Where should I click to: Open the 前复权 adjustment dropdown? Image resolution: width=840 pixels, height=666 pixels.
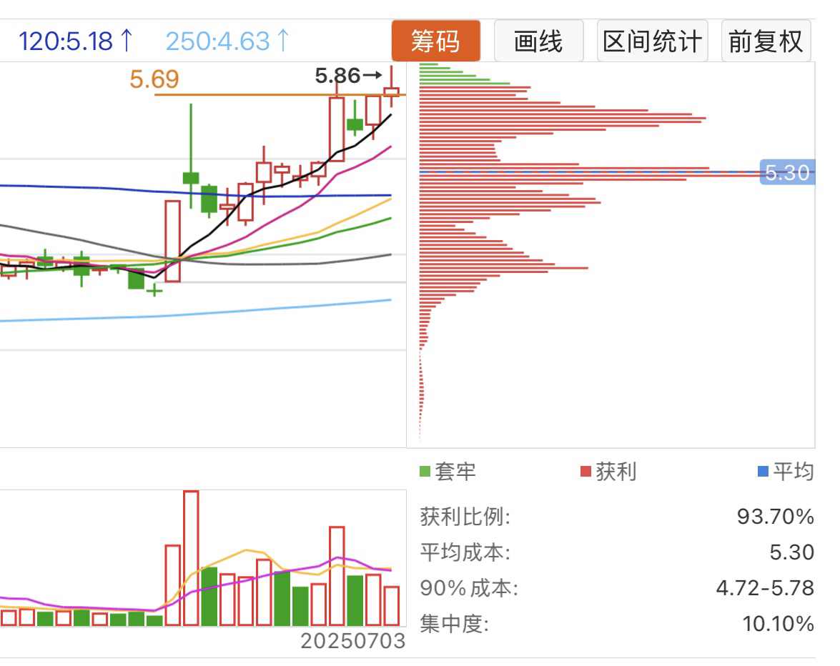[x=766, y=41]
